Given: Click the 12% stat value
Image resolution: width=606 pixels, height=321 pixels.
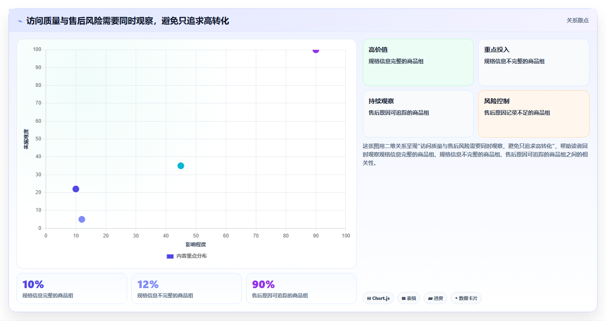Looking at the screenshot, I should 148,285.
